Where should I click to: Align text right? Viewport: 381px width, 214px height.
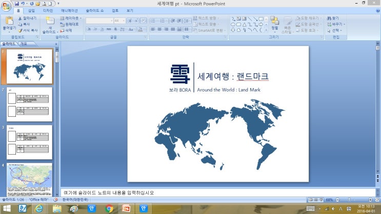[166, 29]
